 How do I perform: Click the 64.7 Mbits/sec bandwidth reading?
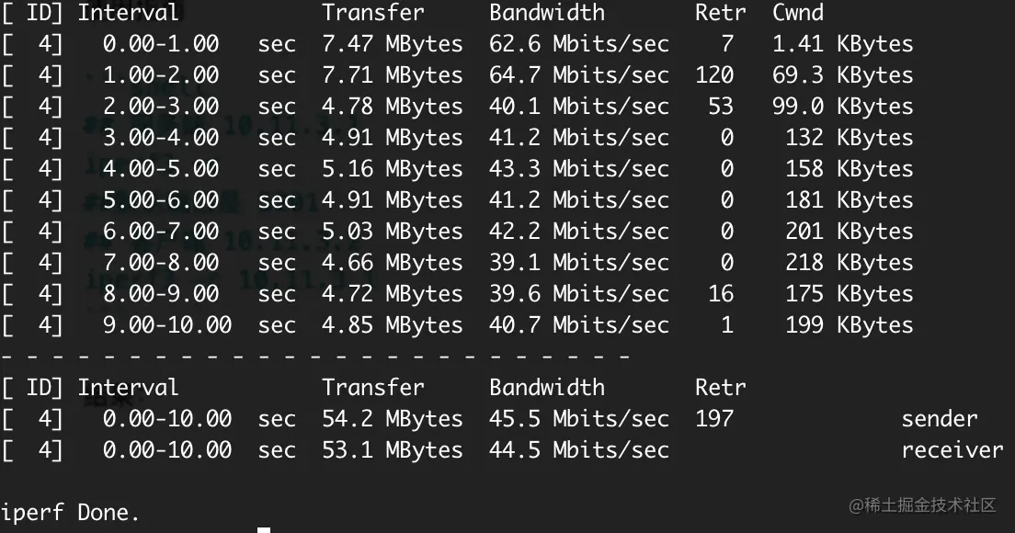tap(578, 75)
